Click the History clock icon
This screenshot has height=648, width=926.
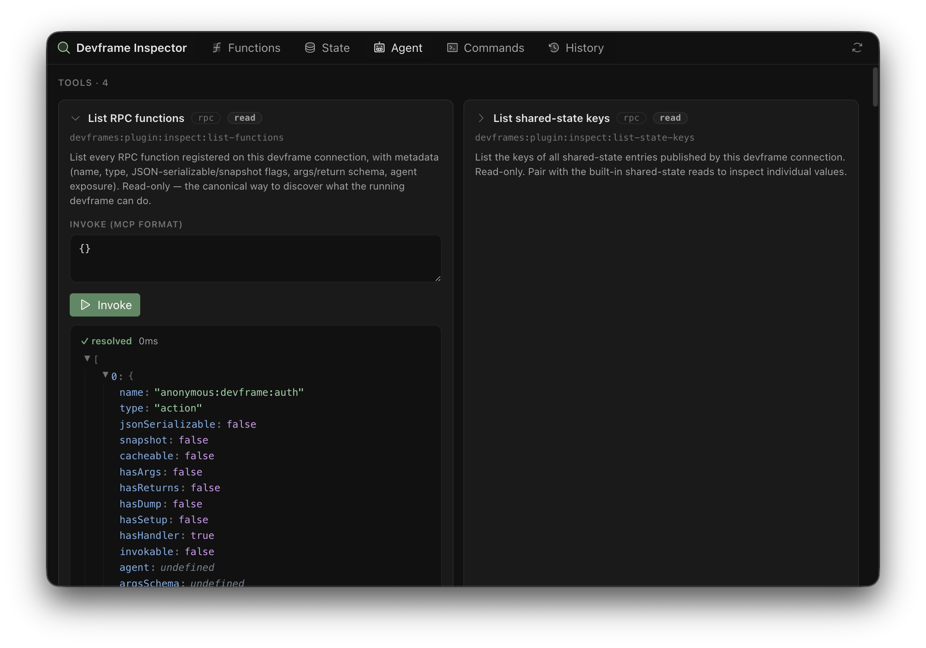coord(554,48)
